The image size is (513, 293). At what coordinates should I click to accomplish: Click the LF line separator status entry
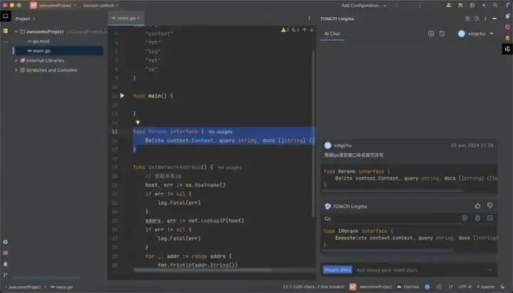[451, 287]
